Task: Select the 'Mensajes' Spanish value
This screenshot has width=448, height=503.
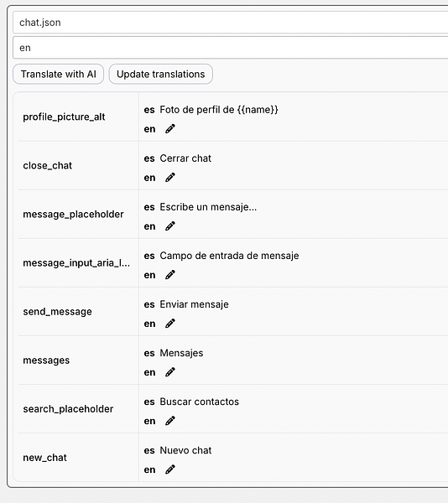Action: [x=181, y=353]
